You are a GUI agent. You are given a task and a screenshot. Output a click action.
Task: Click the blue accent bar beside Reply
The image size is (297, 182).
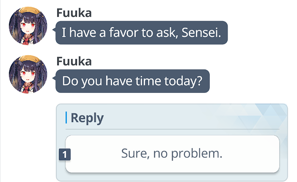point(66,118)
